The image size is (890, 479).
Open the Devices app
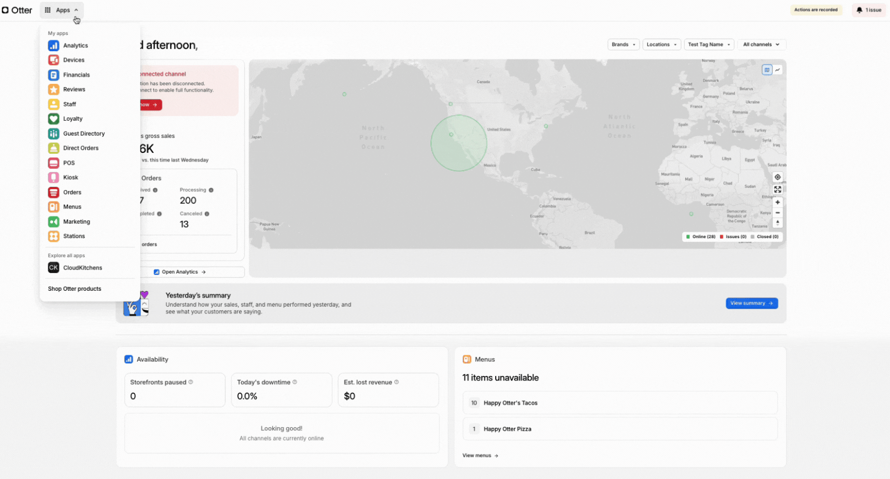(74, 60)
